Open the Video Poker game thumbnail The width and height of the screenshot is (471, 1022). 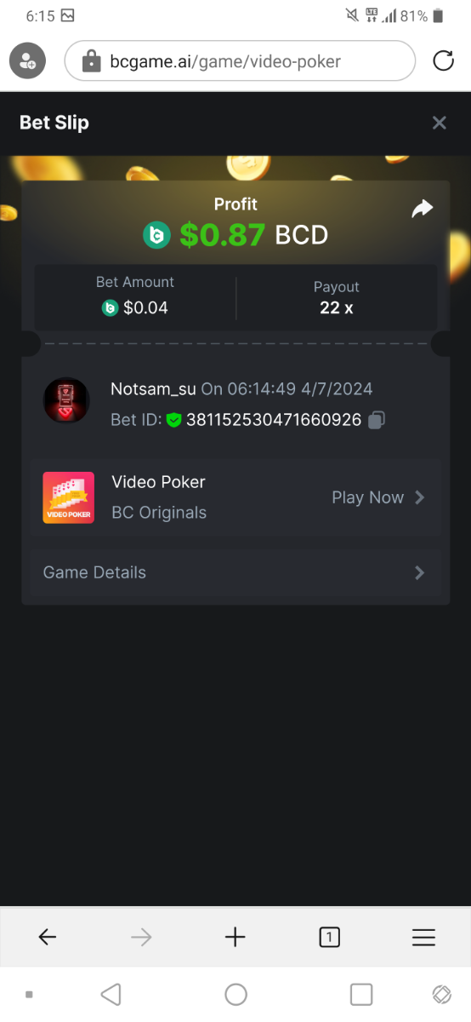[x=69, y=497]
